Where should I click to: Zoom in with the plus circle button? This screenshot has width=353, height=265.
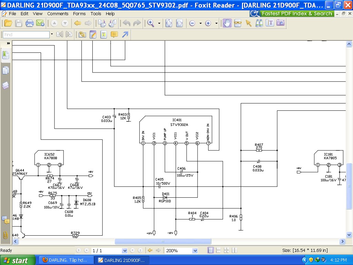[x=208, y=23]
